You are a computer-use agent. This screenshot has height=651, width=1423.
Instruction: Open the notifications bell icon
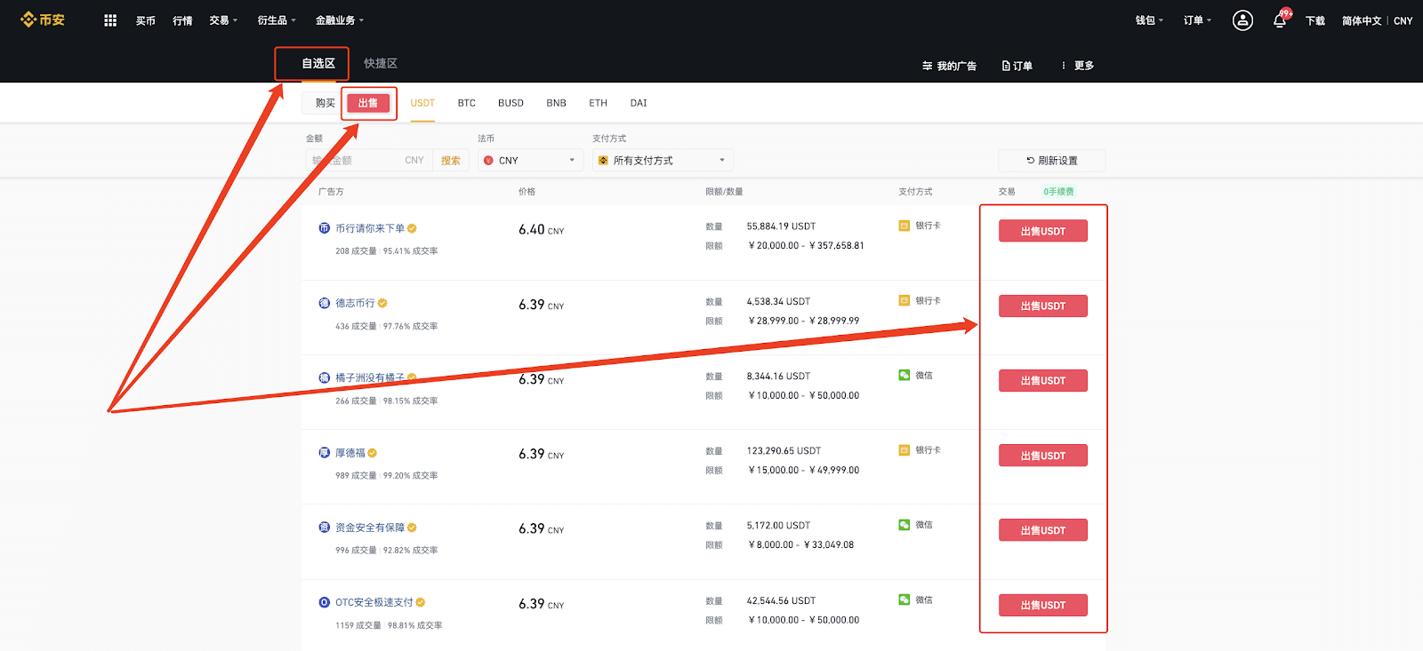(1280, 20)
